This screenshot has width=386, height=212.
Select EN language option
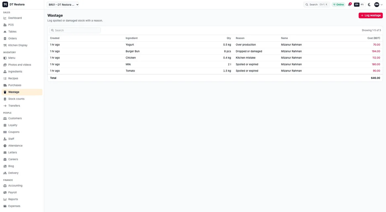point(357,5)
